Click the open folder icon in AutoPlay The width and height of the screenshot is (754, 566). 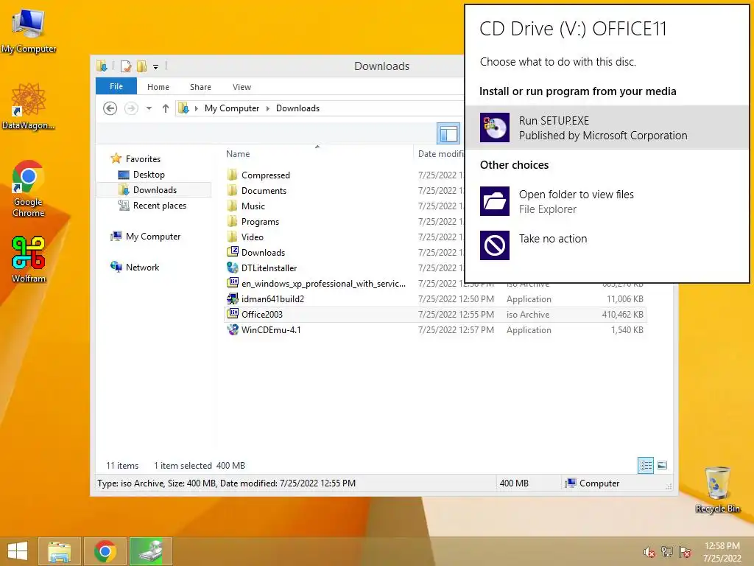[x=494, y=201]
